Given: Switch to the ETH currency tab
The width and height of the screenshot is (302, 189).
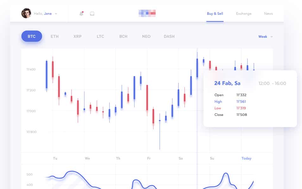Looking at the screenshot, I should [54, 36].
